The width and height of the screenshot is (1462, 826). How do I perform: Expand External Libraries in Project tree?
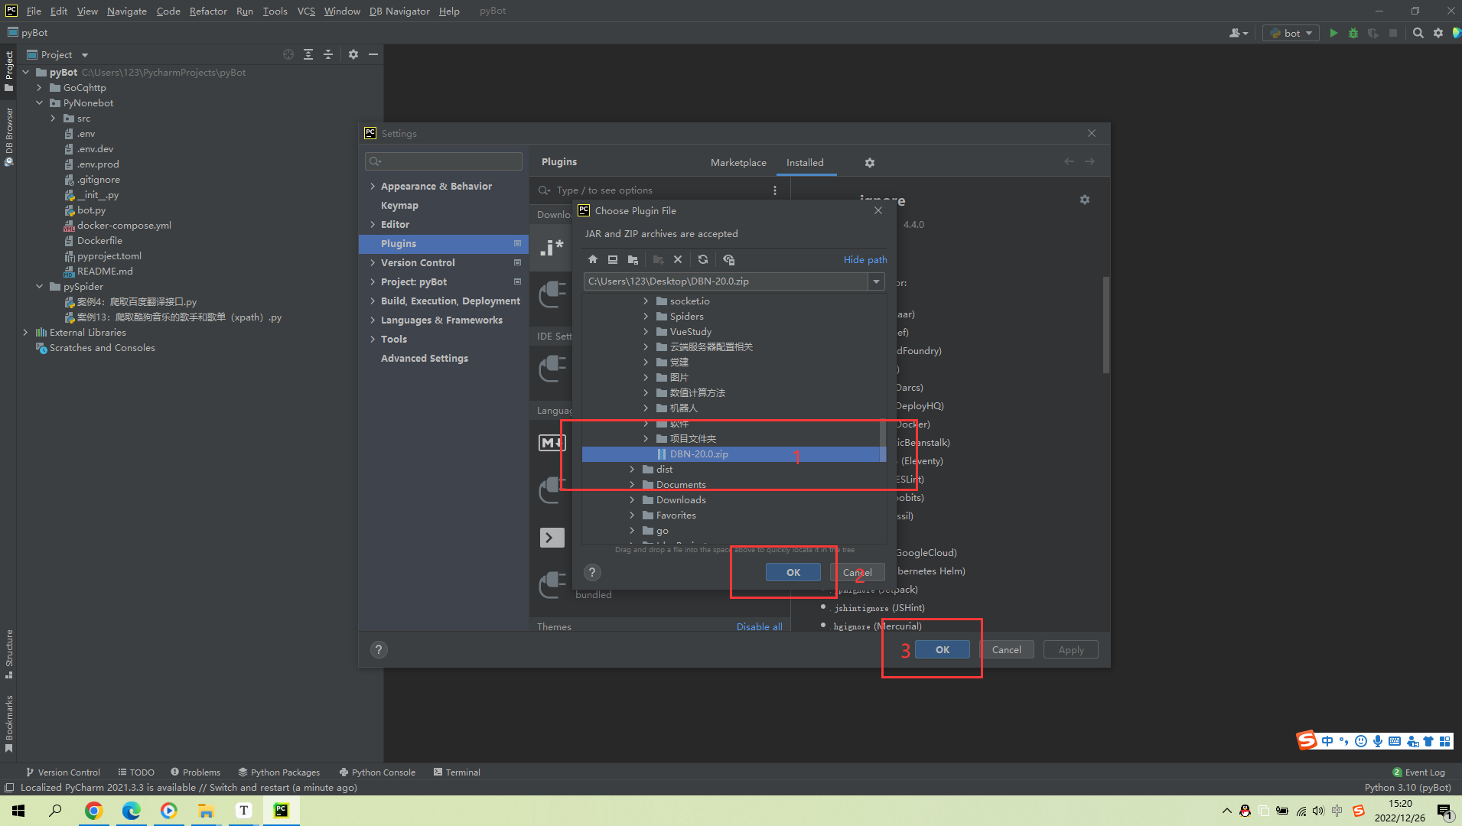[x=25, y=332]
